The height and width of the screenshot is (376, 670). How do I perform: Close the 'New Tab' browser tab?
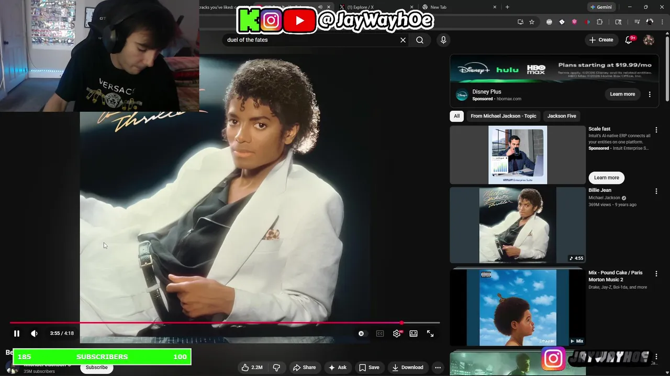(x=495, y=7)
